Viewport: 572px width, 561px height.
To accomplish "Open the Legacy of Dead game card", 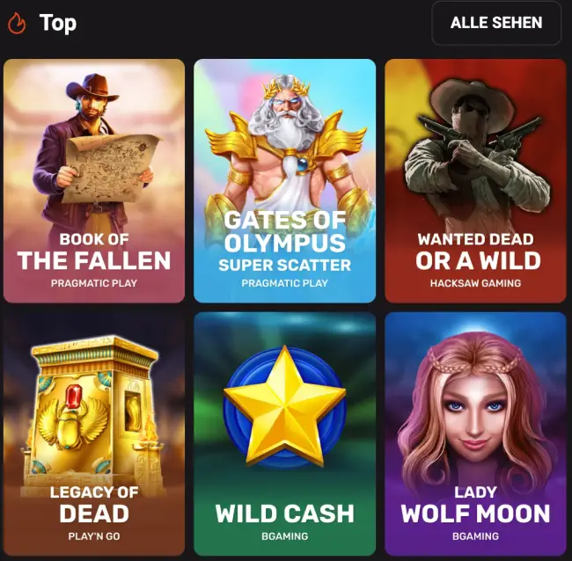I will pos(94,433).
